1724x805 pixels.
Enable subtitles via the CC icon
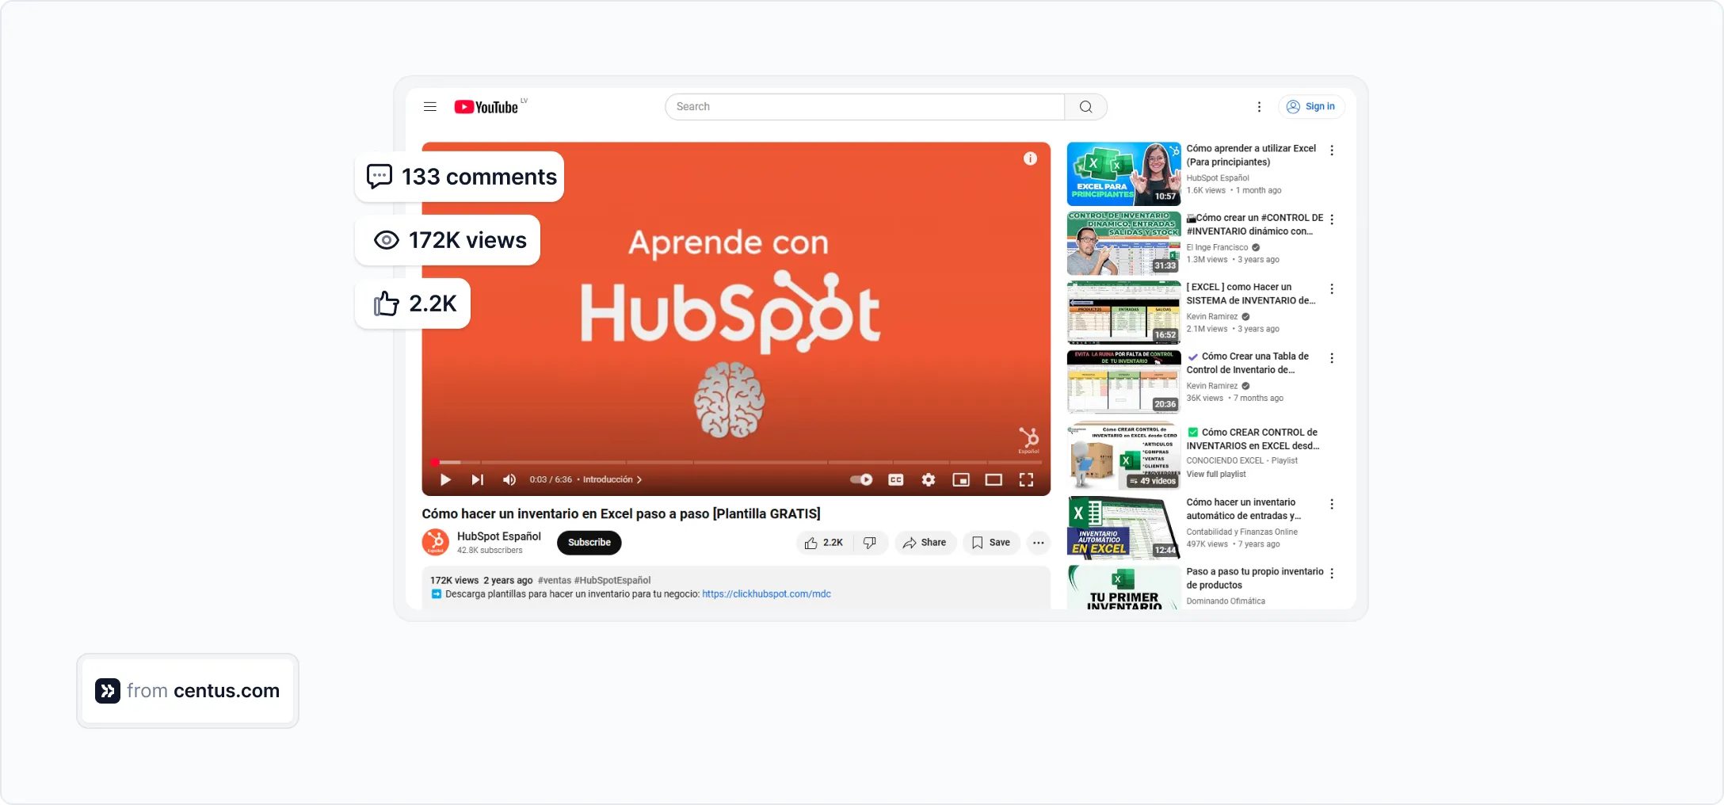tap(895, 479)
